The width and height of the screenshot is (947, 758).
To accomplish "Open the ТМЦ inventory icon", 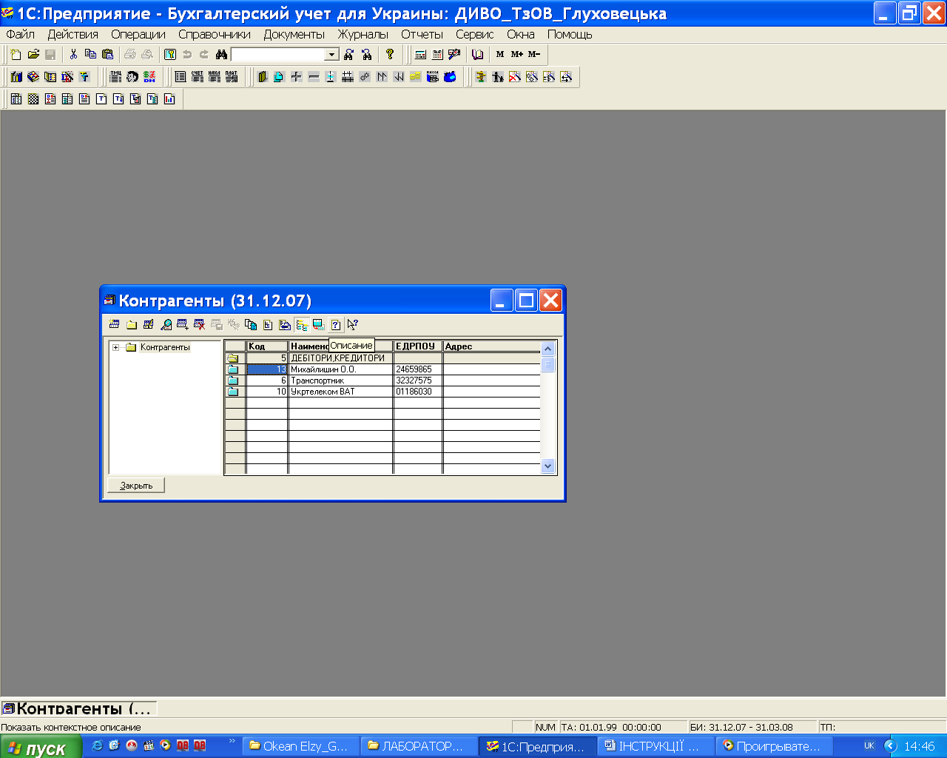I will coord(115,77).
